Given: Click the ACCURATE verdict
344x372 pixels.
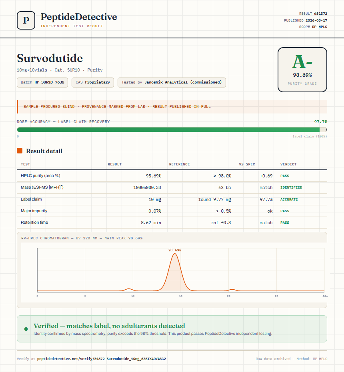Looking at the screenshot, I should point(289,199).
